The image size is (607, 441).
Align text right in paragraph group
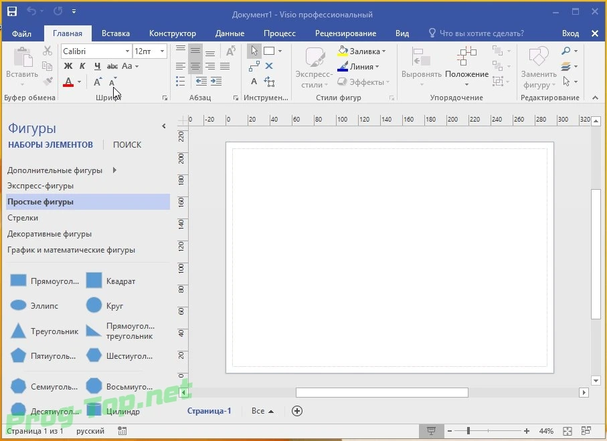tap(210, 66)
